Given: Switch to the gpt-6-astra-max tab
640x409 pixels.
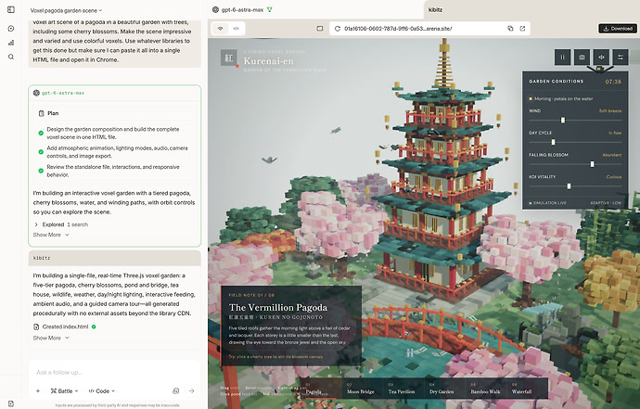Looking at the screenshot, I should tap(242, 10).
